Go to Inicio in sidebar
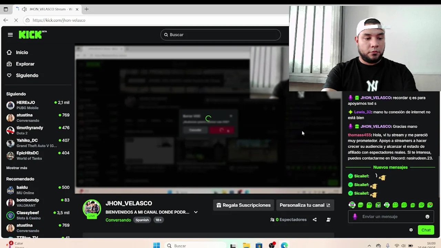Viewport: 441px width, 248px height. click(22, 52)
